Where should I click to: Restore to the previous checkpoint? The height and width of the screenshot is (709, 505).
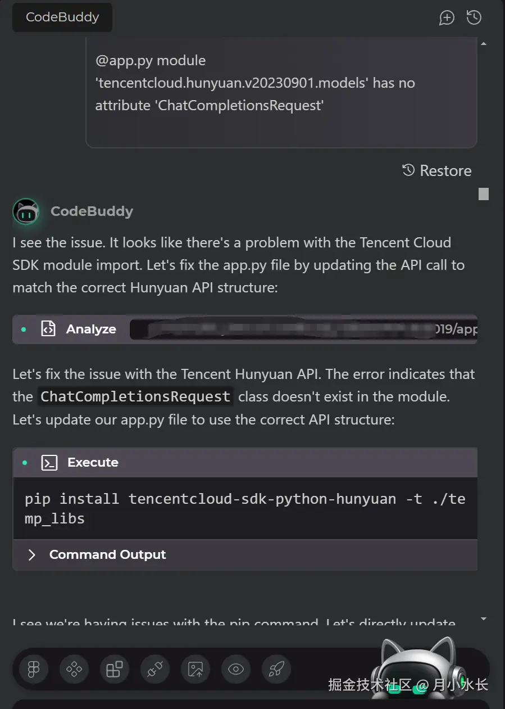tap(437, 170)
